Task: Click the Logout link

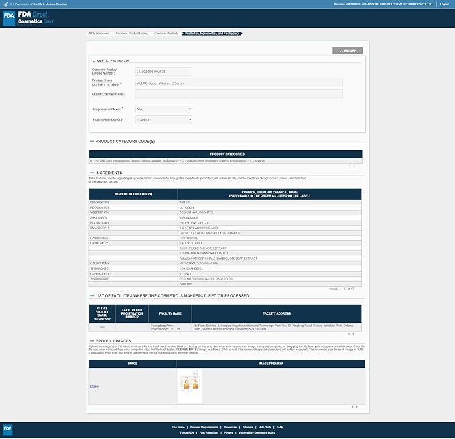Action: 444,4
